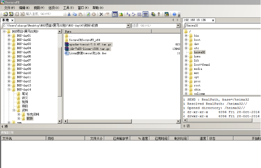
Task: Expand the BOS-day07 tree node
Action: tap(9, 60)
